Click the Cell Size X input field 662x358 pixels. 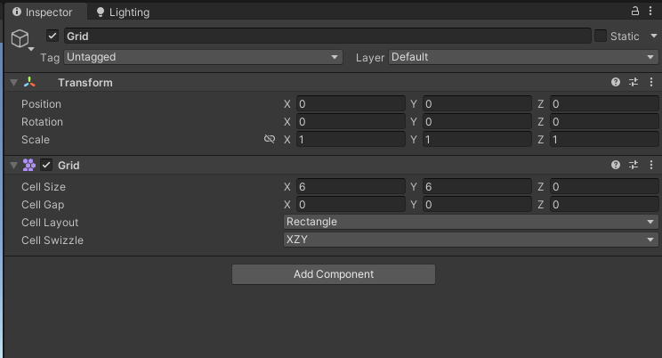click(x=351, y=187)
